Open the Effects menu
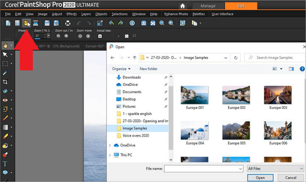Image resolution: width=306 pixels, height=182 pixels. click(72, 14)
